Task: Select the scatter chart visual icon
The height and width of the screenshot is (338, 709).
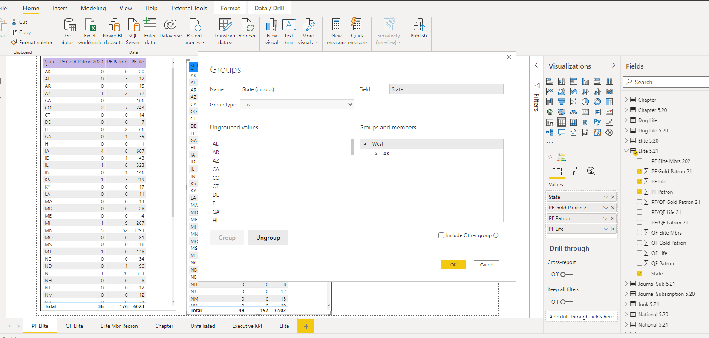Action: [x=574, y=102]
